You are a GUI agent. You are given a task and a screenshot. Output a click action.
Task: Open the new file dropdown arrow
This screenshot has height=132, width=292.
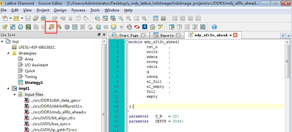coord(11,18)
